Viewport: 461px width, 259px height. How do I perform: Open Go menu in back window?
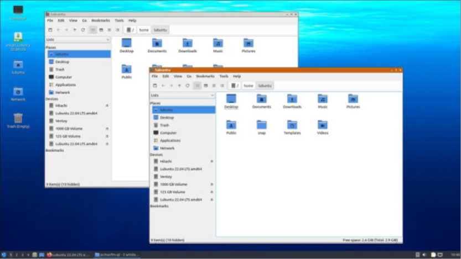pyautogui.click(x=84, y=20)
